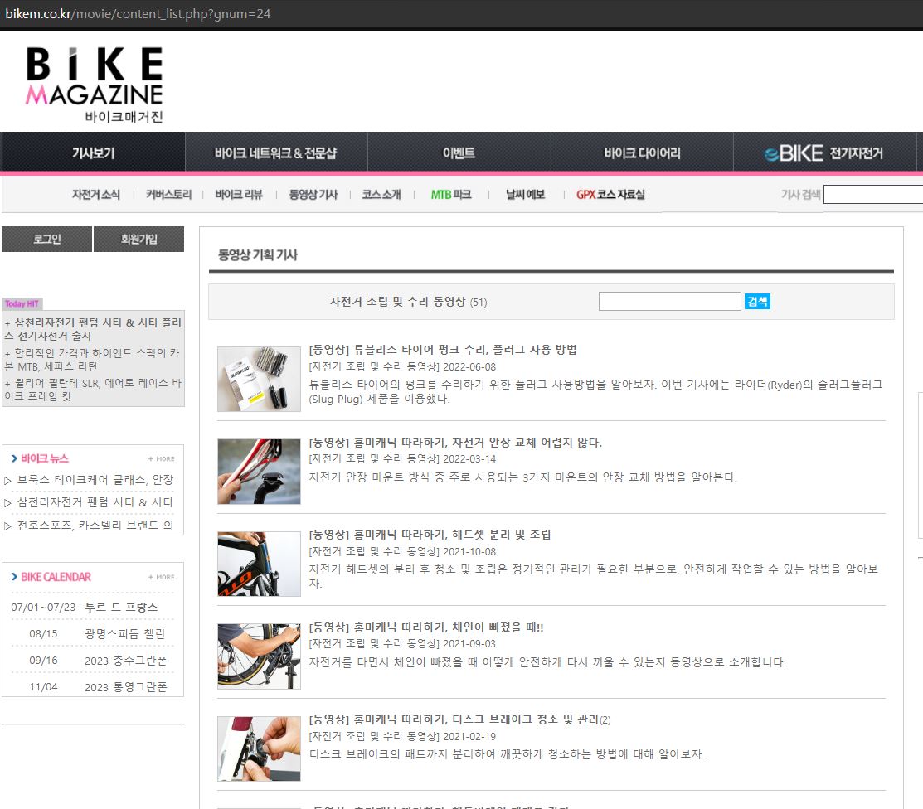Select 바이크 네트워크 & 전문샵 tab
Image resolution: width=923 pixels, height=809 pixels.
pyautogui.click(x=275, y=153)
